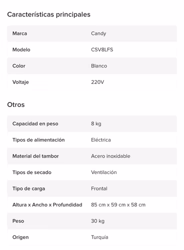184x250 pixels.
Task: Select the Color row label
Action: point(19,66)
